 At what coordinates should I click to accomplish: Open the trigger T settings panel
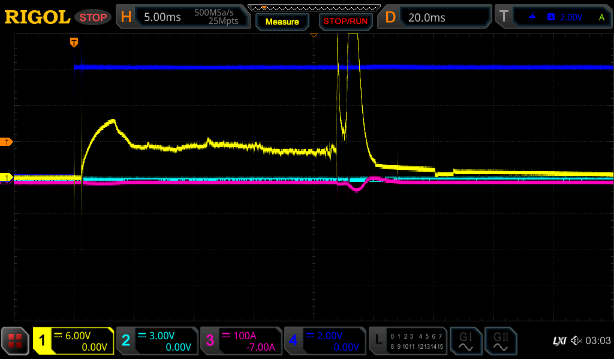click(553, 17)
